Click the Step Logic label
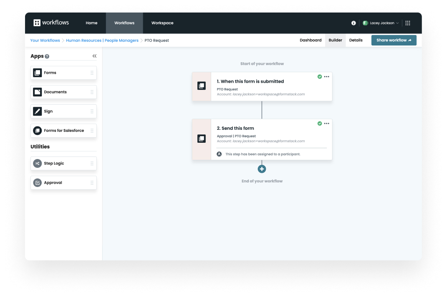Image resolution: width=447 pixels, height=298 pixels. (54, 164)
